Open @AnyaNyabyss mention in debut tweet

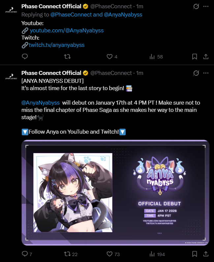(41, 103)
